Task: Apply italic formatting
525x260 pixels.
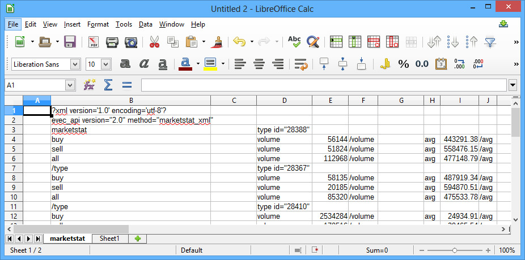Action: pyautogui.click(x=144, y=64)
